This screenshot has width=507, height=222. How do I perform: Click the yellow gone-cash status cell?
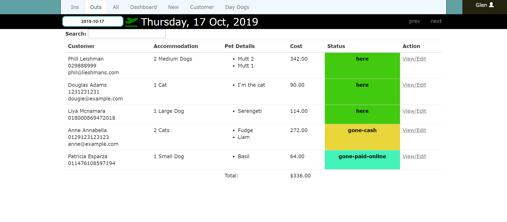click(362, 137)
